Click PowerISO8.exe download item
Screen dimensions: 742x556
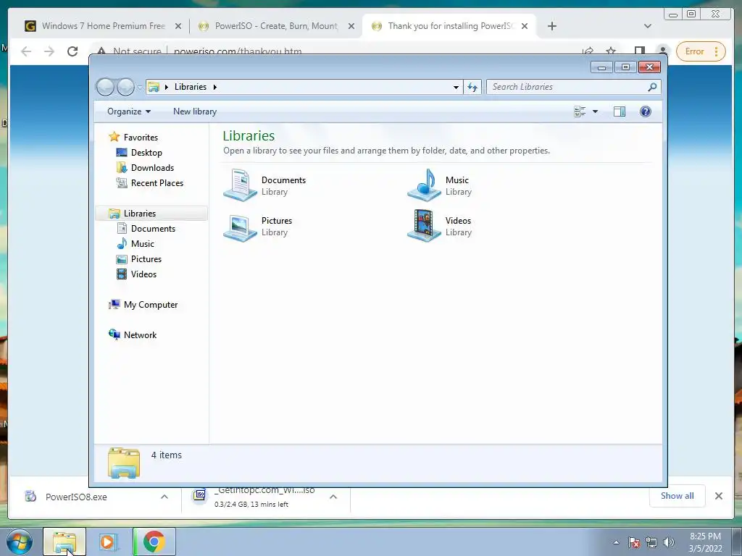pyautogui.click(x=75, y=497)
